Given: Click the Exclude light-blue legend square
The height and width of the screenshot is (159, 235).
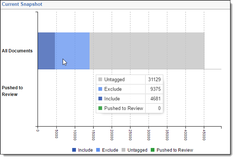Looking at the screenshot, I should tap(98, 150).
